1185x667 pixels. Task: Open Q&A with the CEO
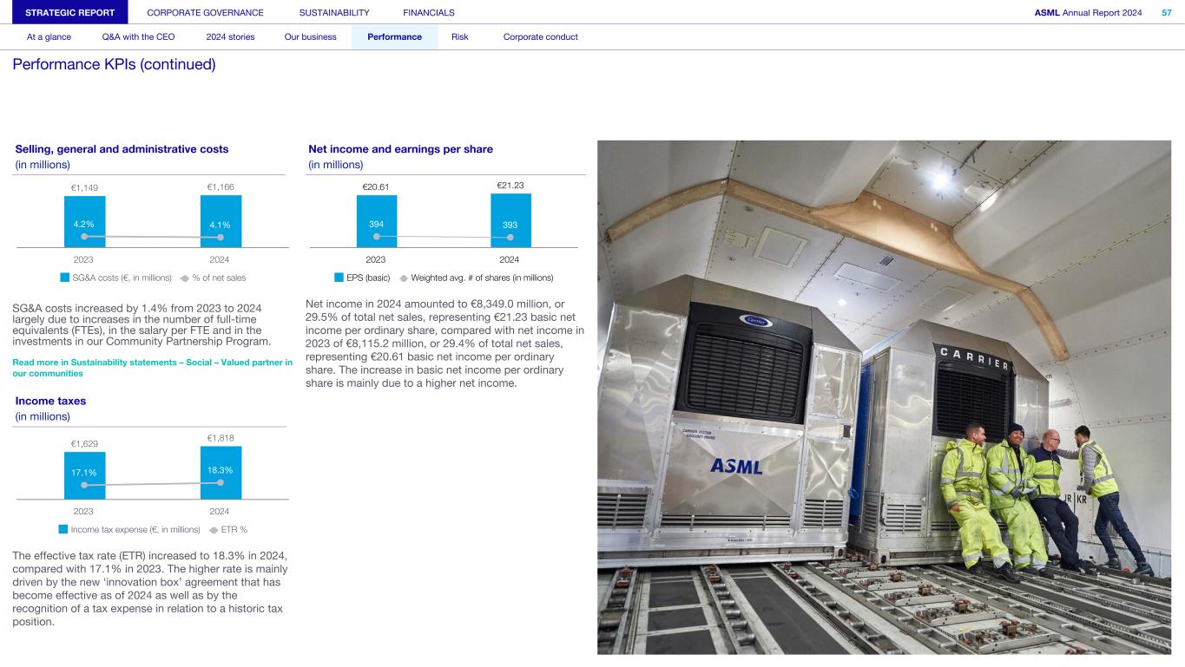pos(138,37)
